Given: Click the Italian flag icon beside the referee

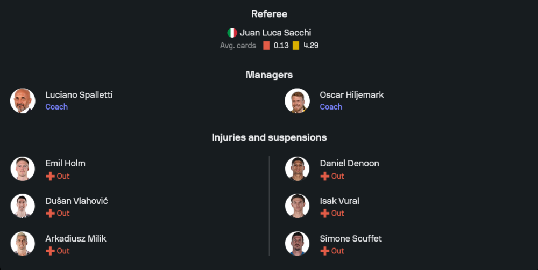Looking at the screenshot, I should (x=232, y=33).
